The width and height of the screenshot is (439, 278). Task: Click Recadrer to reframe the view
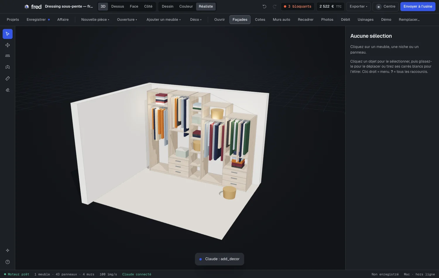[306, 20]
